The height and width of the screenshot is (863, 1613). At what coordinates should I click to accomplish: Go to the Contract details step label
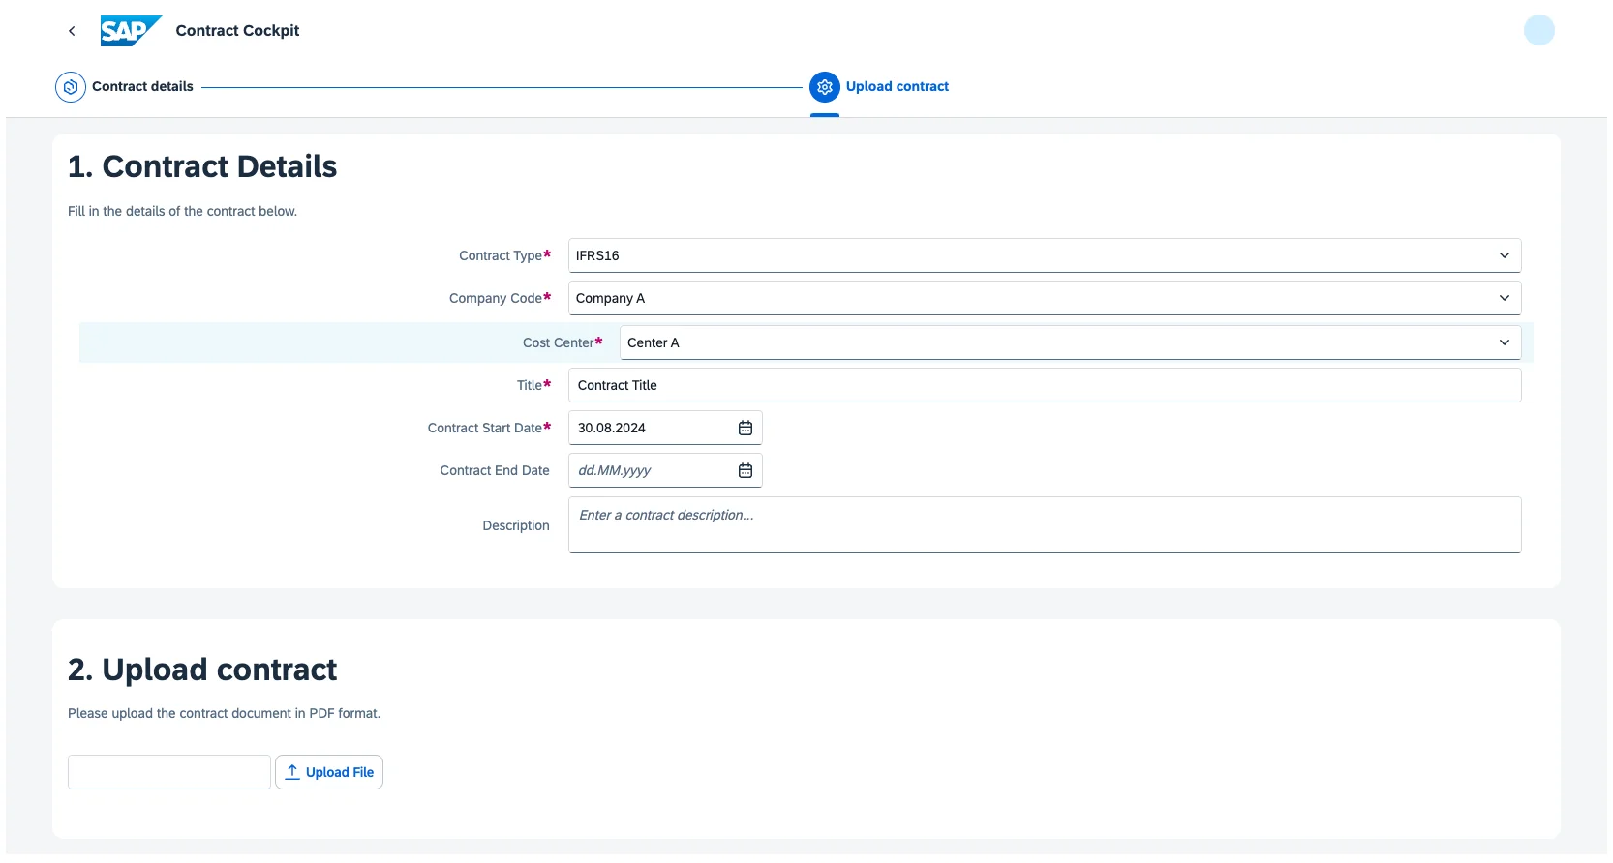tap(142, 86)
